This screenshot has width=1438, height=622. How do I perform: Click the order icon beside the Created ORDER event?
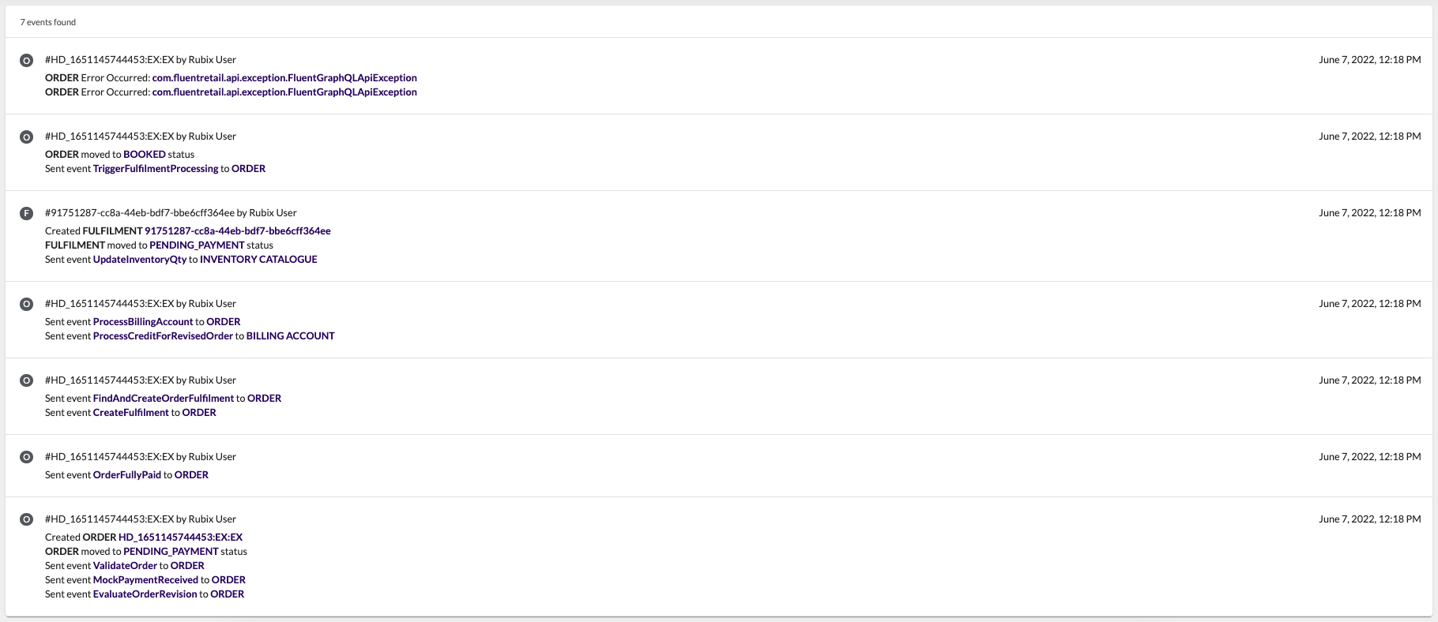26,520
